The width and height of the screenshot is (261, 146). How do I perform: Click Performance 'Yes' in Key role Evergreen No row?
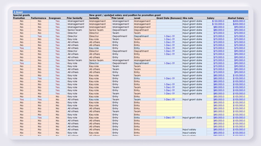coord(39,118)
